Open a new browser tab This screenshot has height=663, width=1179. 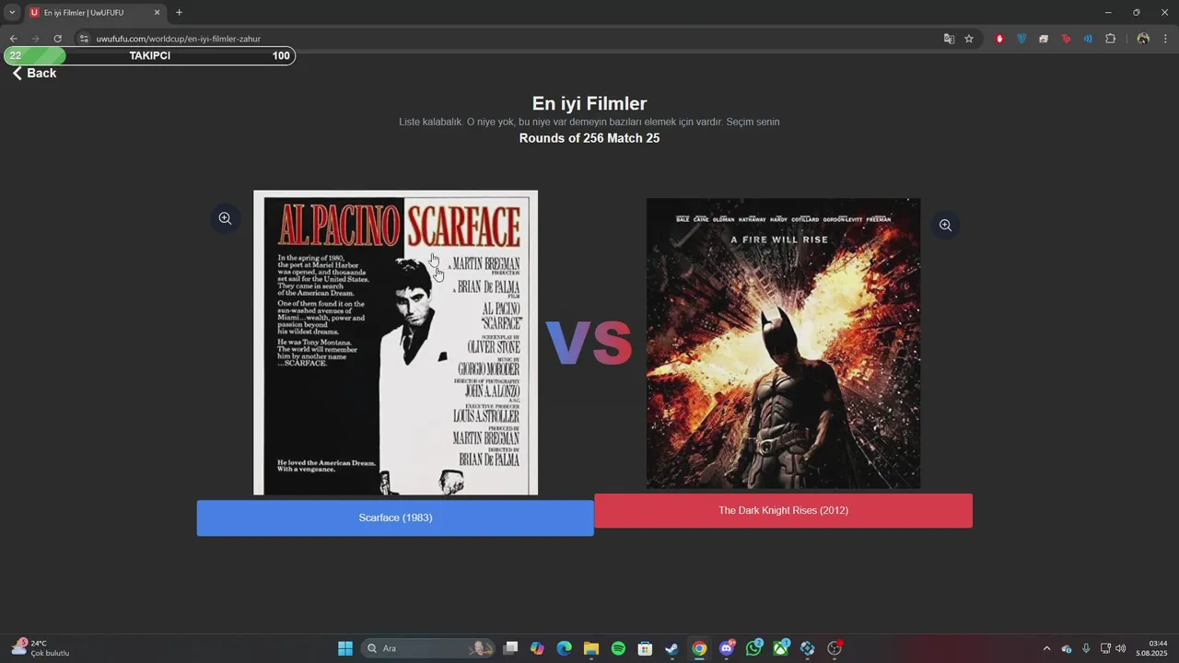[x=179, y=13]
